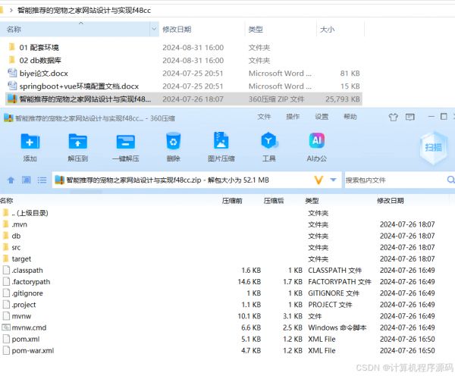455x376 pixels.
Task: Expand the breadcrumb chevron before the folder name
Action: pos(11,11)
